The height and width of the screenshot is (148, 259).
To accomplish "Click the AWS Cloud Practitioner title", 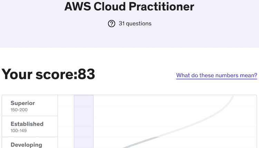I will pyautogui.click(x=129, y=6).
